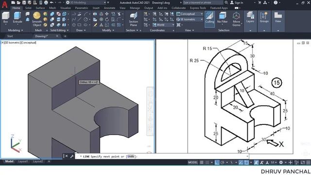311x175 pixels.
Task: Open the Home ribbon tab
Action: point(16,8)
